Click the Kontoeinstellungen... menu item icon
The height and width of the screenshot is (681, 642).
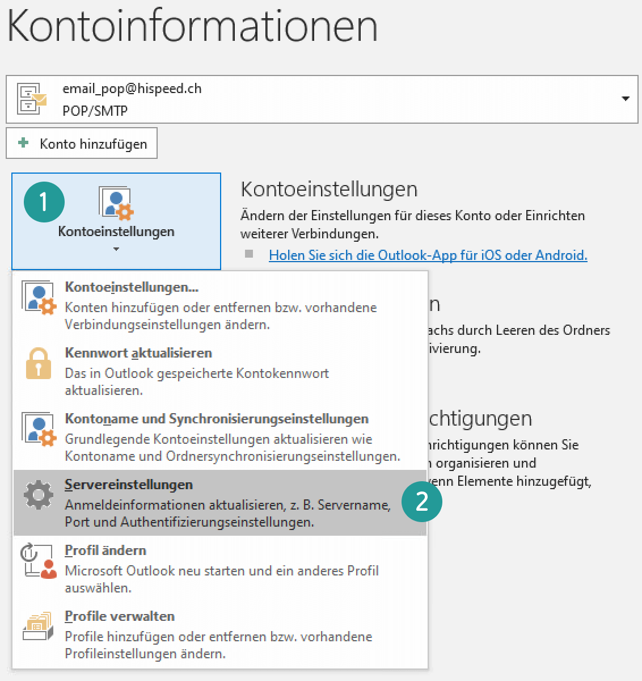click(39, 298)
